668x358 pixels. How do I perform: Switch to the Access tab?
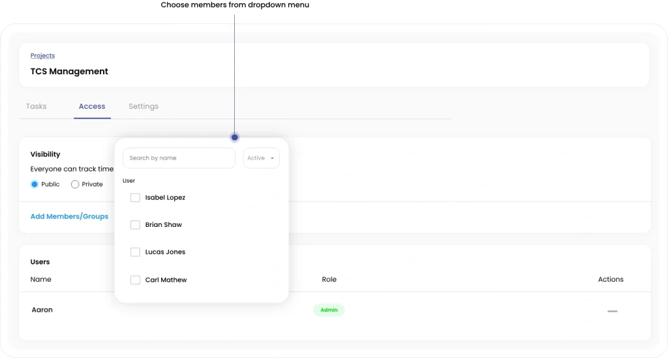92,106
